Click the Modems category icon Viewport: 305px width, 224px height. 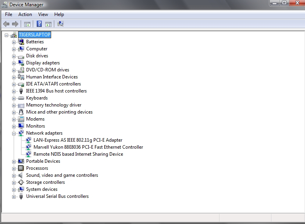point(21,119)
